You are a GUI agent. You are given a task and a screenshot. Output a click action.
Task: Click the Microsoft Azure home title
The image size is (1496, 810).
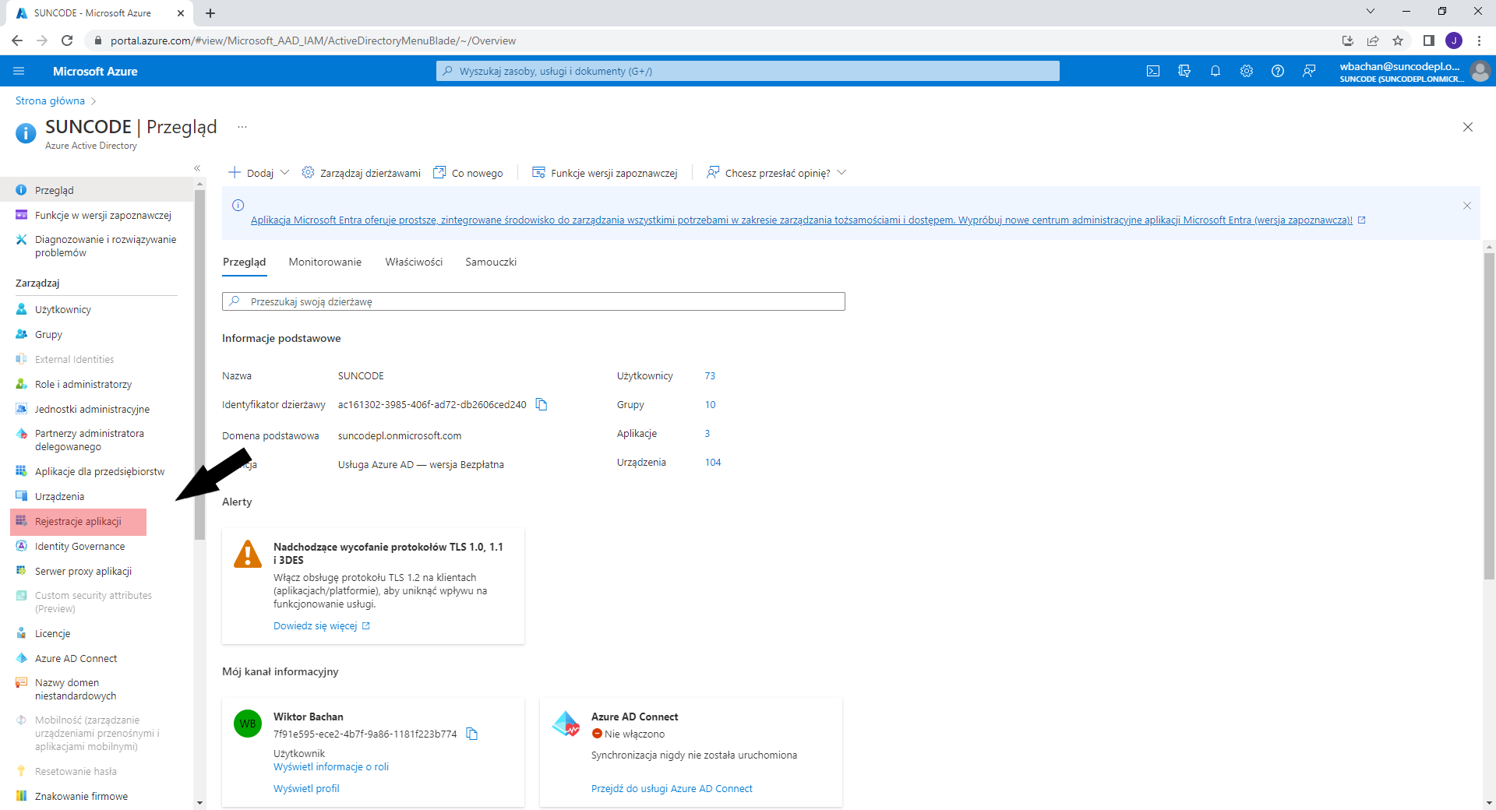(95, 71)
